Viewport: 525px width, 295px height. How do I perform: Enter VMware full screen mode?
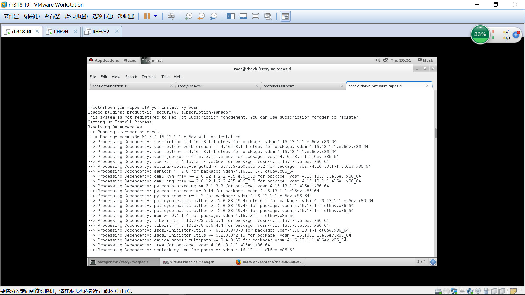(x=255, y=16)
